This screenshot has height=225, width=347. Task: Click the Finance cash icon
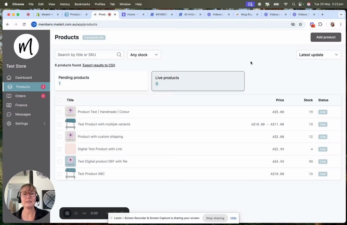tap(9, 105)
